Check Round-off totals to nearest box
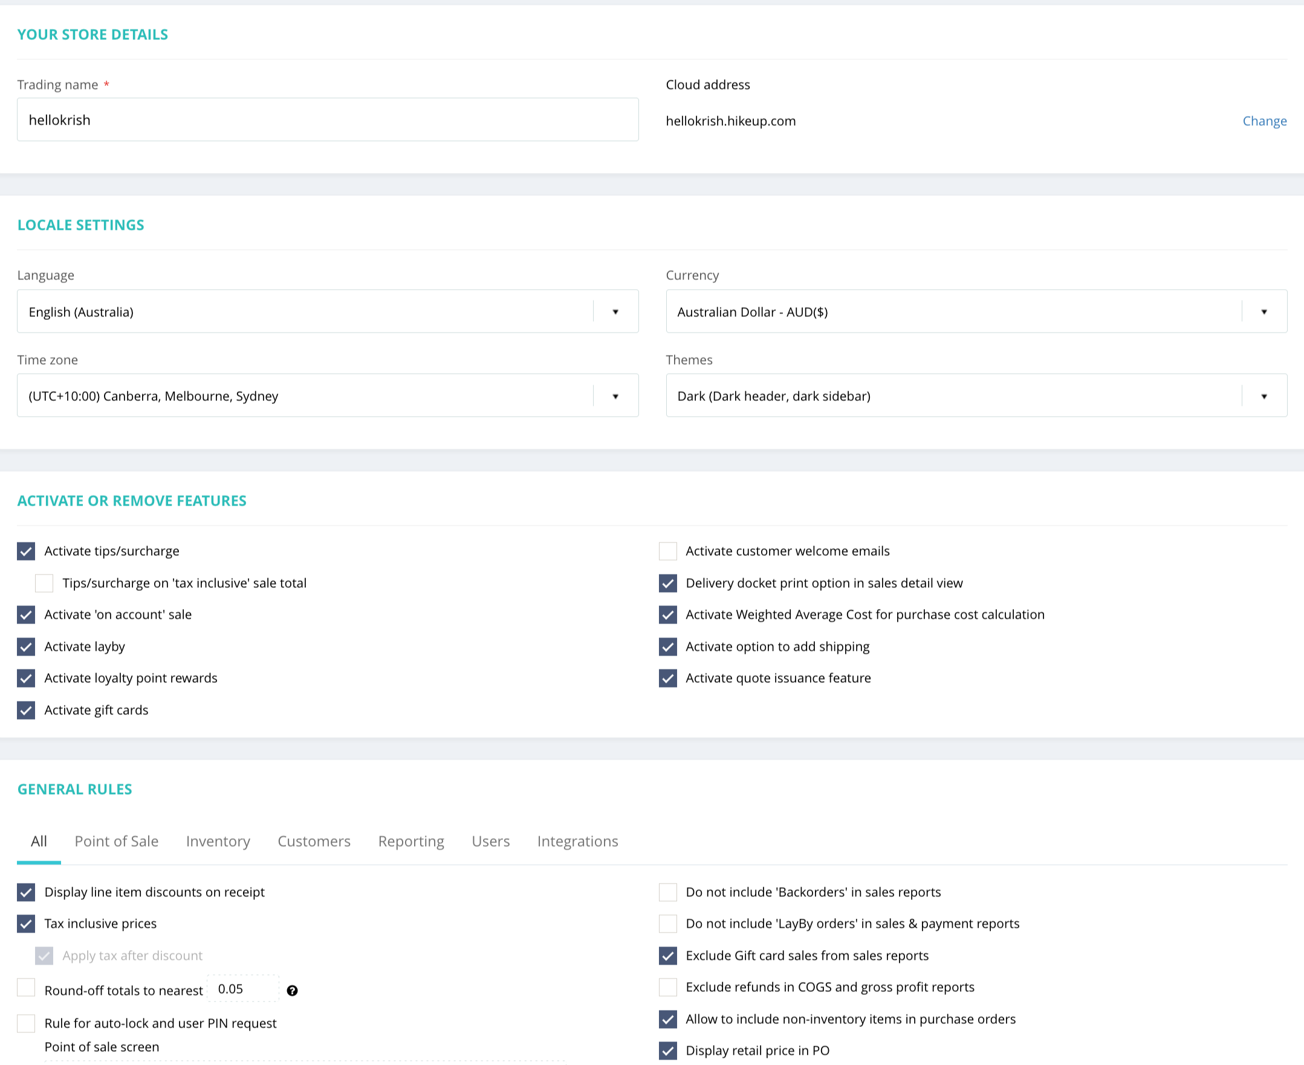 (26, 988)
